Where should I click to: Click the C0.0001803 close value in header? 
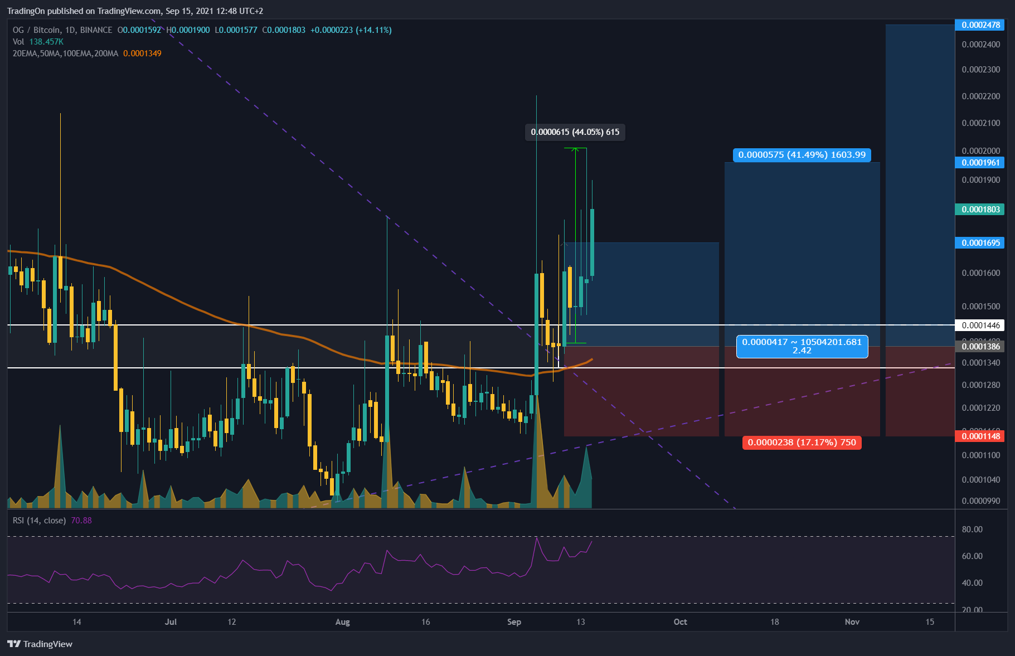pyautogui.click(x=284, y=30)
